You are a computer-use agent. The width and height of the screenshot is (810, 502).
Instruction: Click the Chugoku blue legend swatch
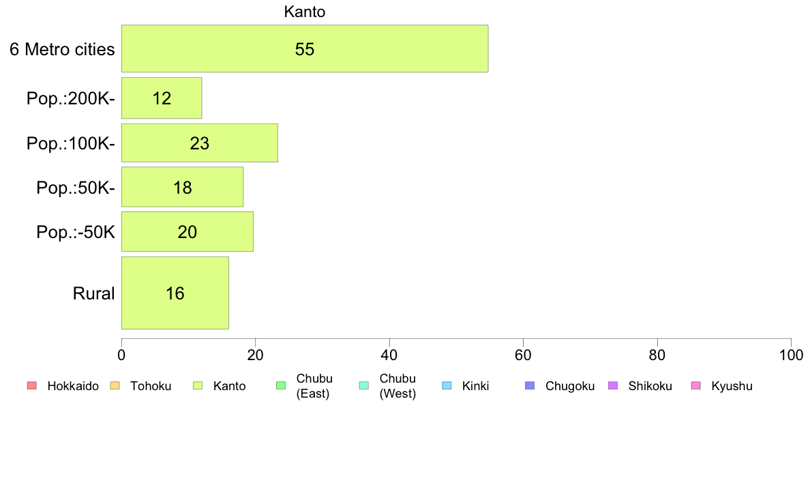coord(530,385)
